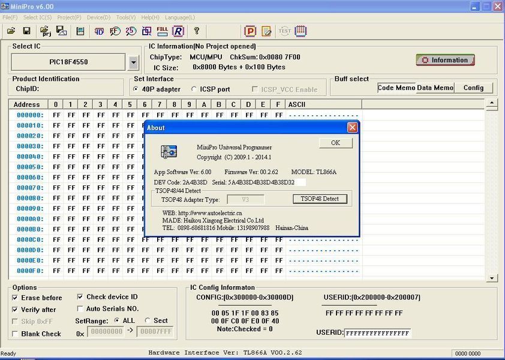Screen dimensions: 505x360
Task: Click the SetRange end address 00007FFF field
Action: (x=155, y=331)
